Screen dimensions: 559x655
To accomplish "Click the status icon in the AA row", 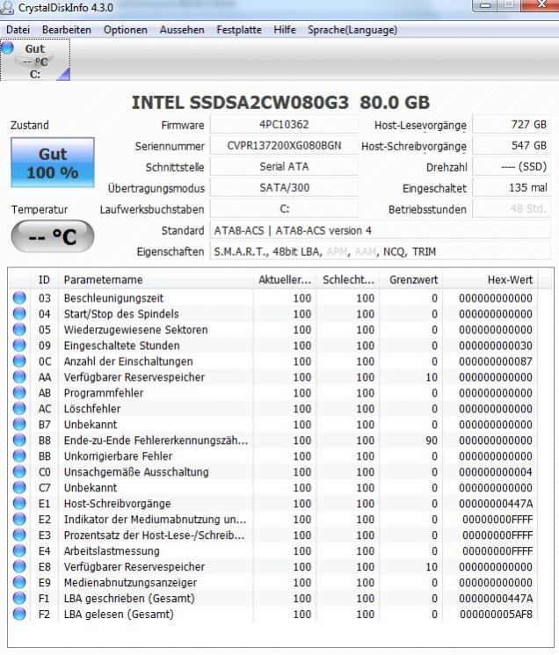I will pos(19,377).
